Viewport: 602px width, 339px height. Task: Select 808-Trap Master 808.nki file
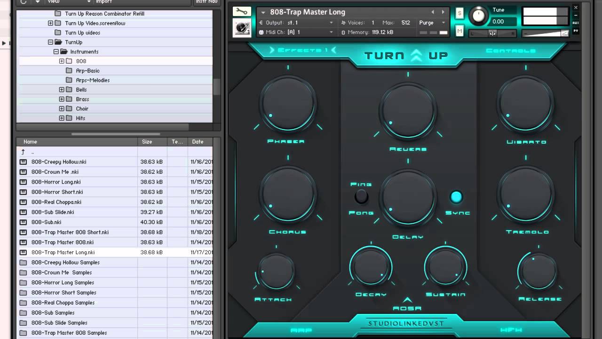coord(63,242)
